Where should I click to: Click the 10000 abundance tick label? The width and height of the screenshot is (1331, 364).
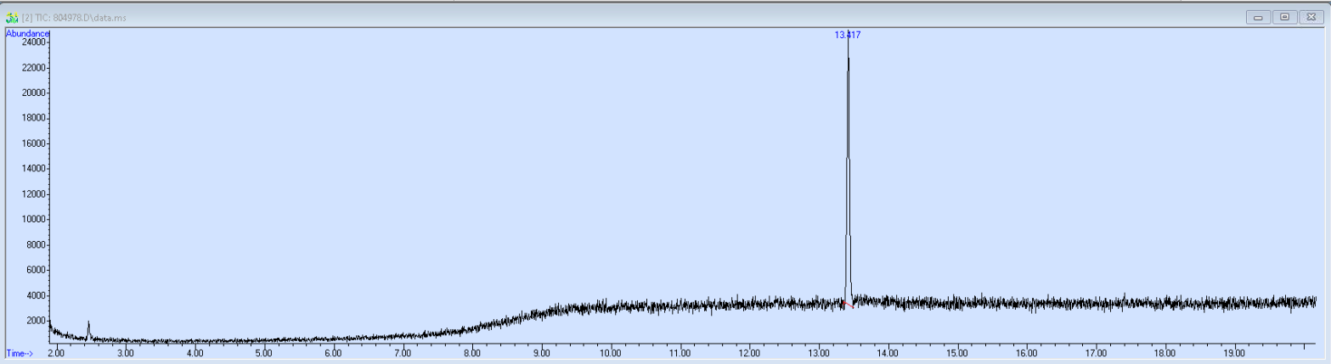(33, 219)
